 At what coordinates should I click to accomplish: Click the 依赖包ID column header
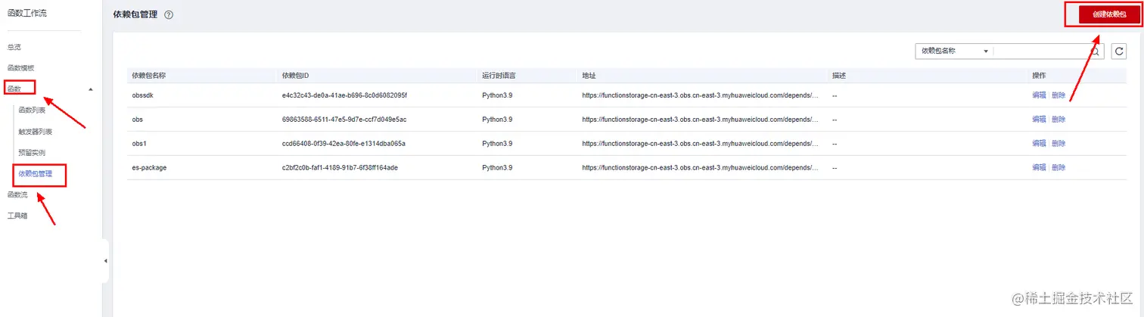(x=295, y=76)
